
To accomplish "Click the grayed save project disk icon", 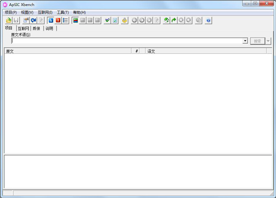I will (x=16, y=20).
